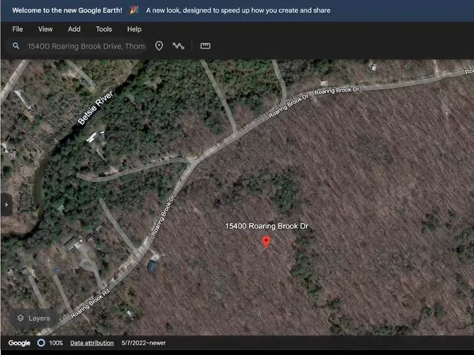This screenshot has height=355, width=474.
Task: Click the 100% loading status value
Action: point(56,343)
